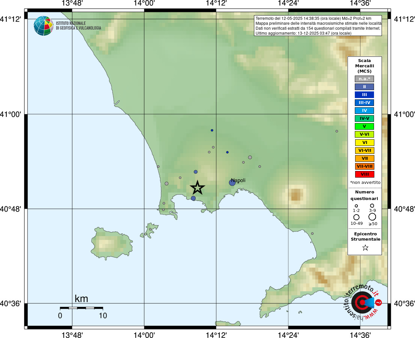Viewport: 415px width, 338px height.
Task: Click the 'Numero questionari' legend heading
Action: [364, 195]
